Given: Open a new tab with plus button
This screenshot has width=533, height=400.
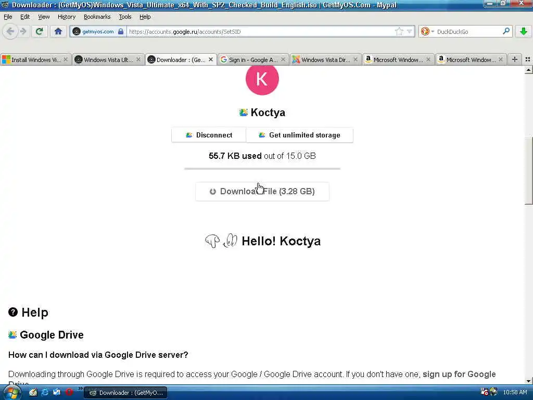Looking at the screenshot, I should click(x=515, y=59).
